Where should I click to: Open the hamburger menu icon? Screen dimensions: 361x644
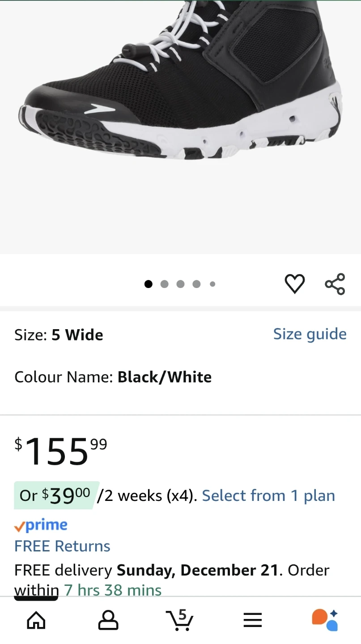point(252,620)
